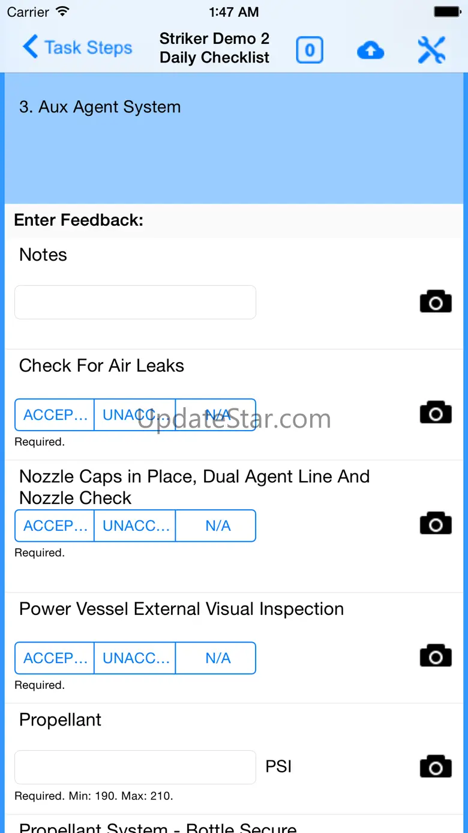Tap the numbered 0 counter badge icon
The width and height of the screenshot is (468, 833).
[x=310, y=50]
